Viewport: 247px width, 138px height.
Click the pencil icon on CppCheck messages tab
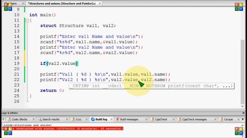pyautogui.click(x=180, y=119)
